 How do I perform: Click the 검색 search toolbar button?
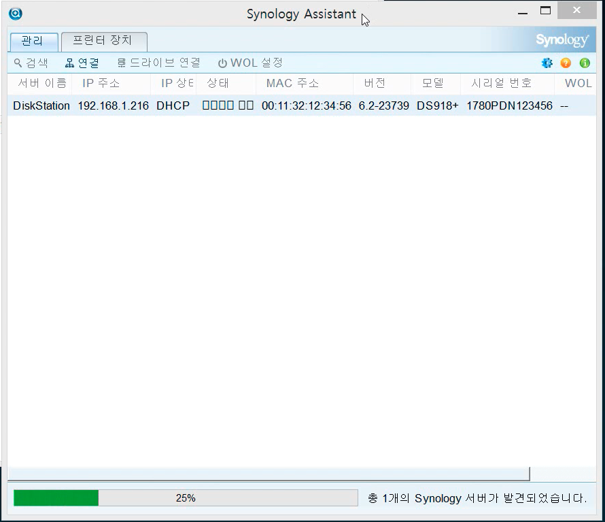point(31,63)
